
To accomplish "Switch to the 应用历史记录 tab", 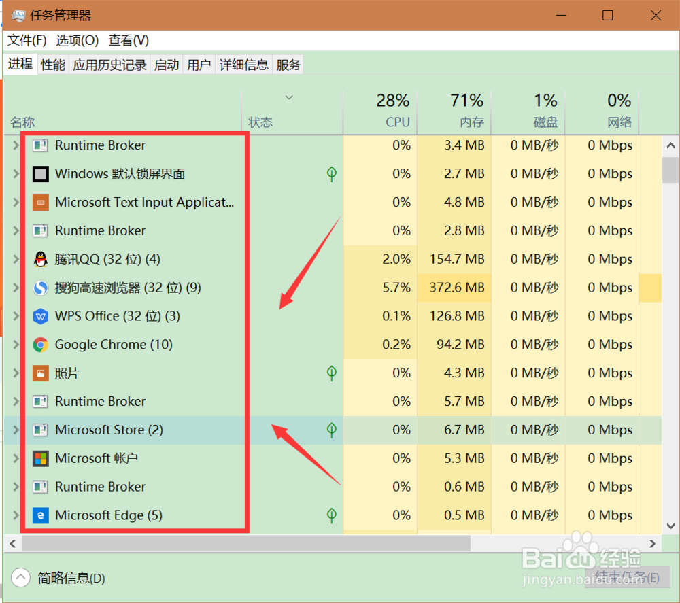I will [109, 65].
